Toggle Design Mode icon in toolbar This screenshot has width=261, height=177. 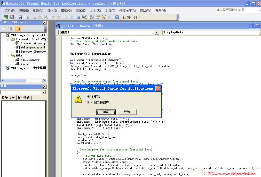coord(84,17)
